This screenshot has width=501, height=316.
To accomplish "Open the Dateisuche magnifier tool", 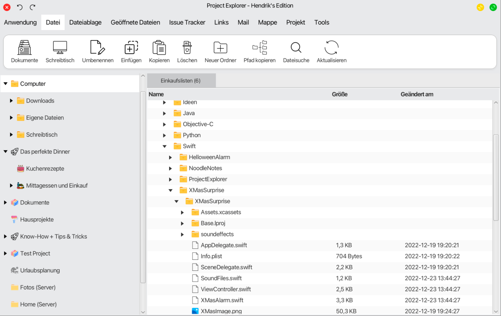I will click(296, 52).
